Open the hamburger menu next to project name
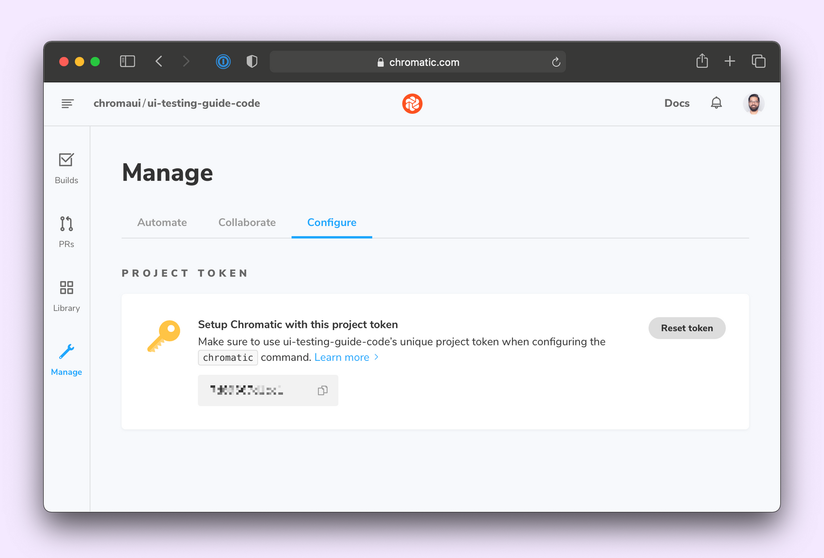 [x=67, y=103]
